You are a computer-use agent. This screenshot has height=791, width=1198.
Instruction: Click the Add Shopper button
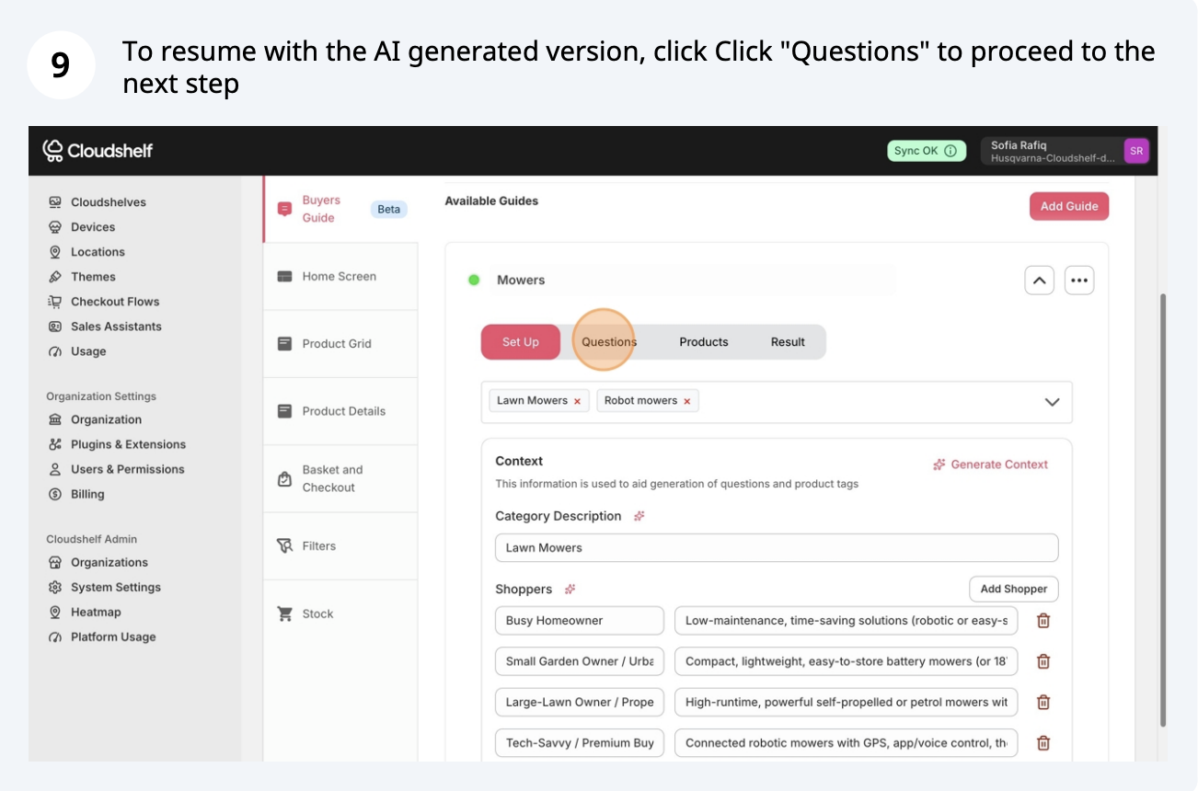click(1013, 589)
